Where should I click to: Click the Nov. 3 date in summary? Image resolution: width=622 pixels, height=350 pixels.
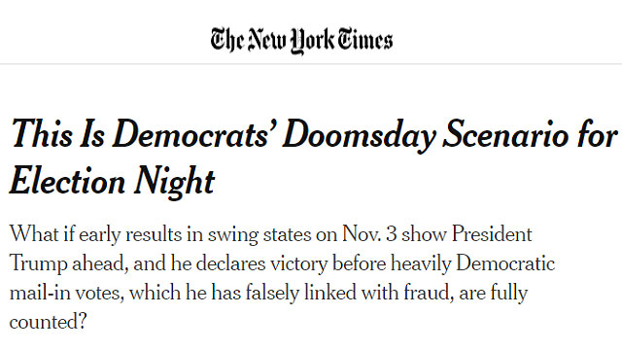(x=369, y=233)
